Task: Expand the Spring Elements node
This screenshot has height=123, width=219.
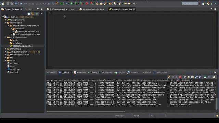Action: point(6,20)
